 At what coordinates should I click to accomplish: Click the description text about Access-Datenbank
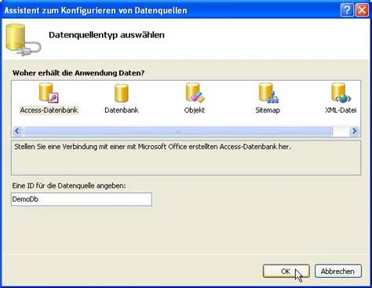[152, 147]
